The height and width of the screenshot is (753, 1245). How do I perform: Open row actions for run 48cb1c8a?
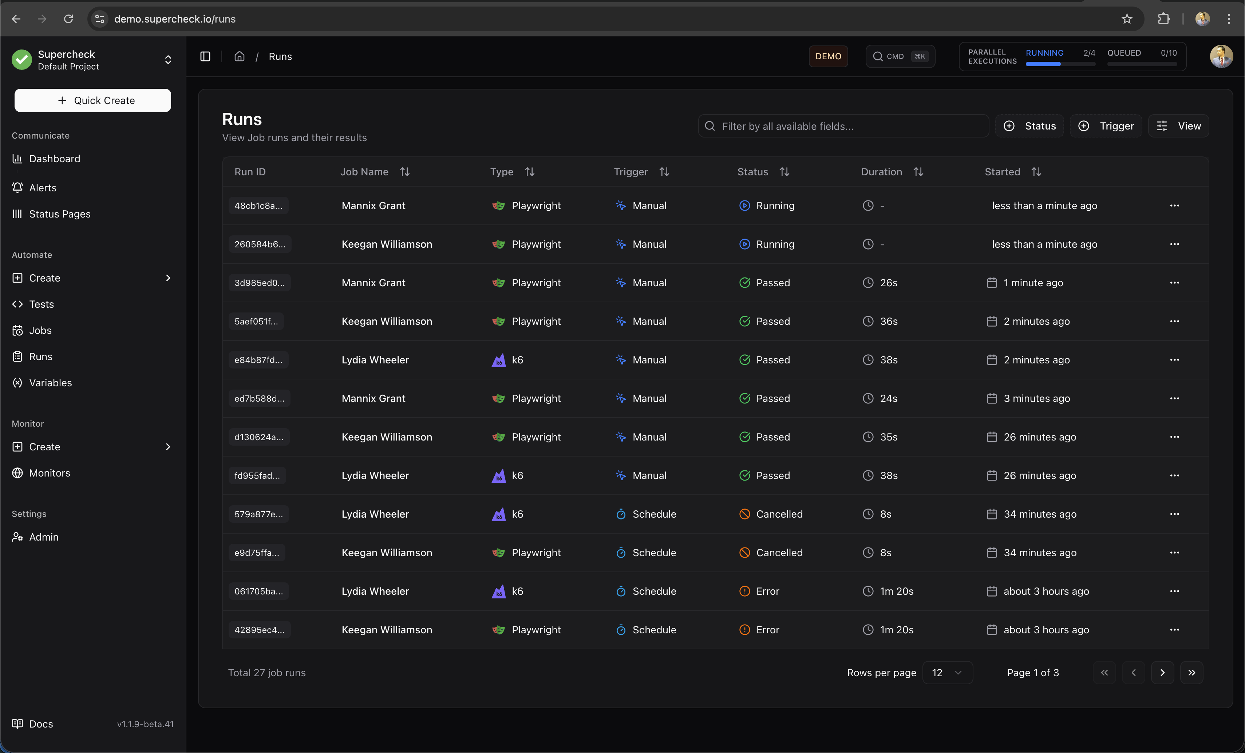tap(1174, 206)
